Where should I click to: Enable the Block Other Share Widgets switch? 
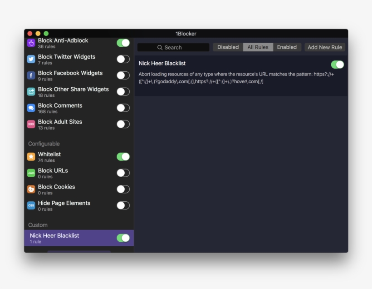(x=123, y=91)
